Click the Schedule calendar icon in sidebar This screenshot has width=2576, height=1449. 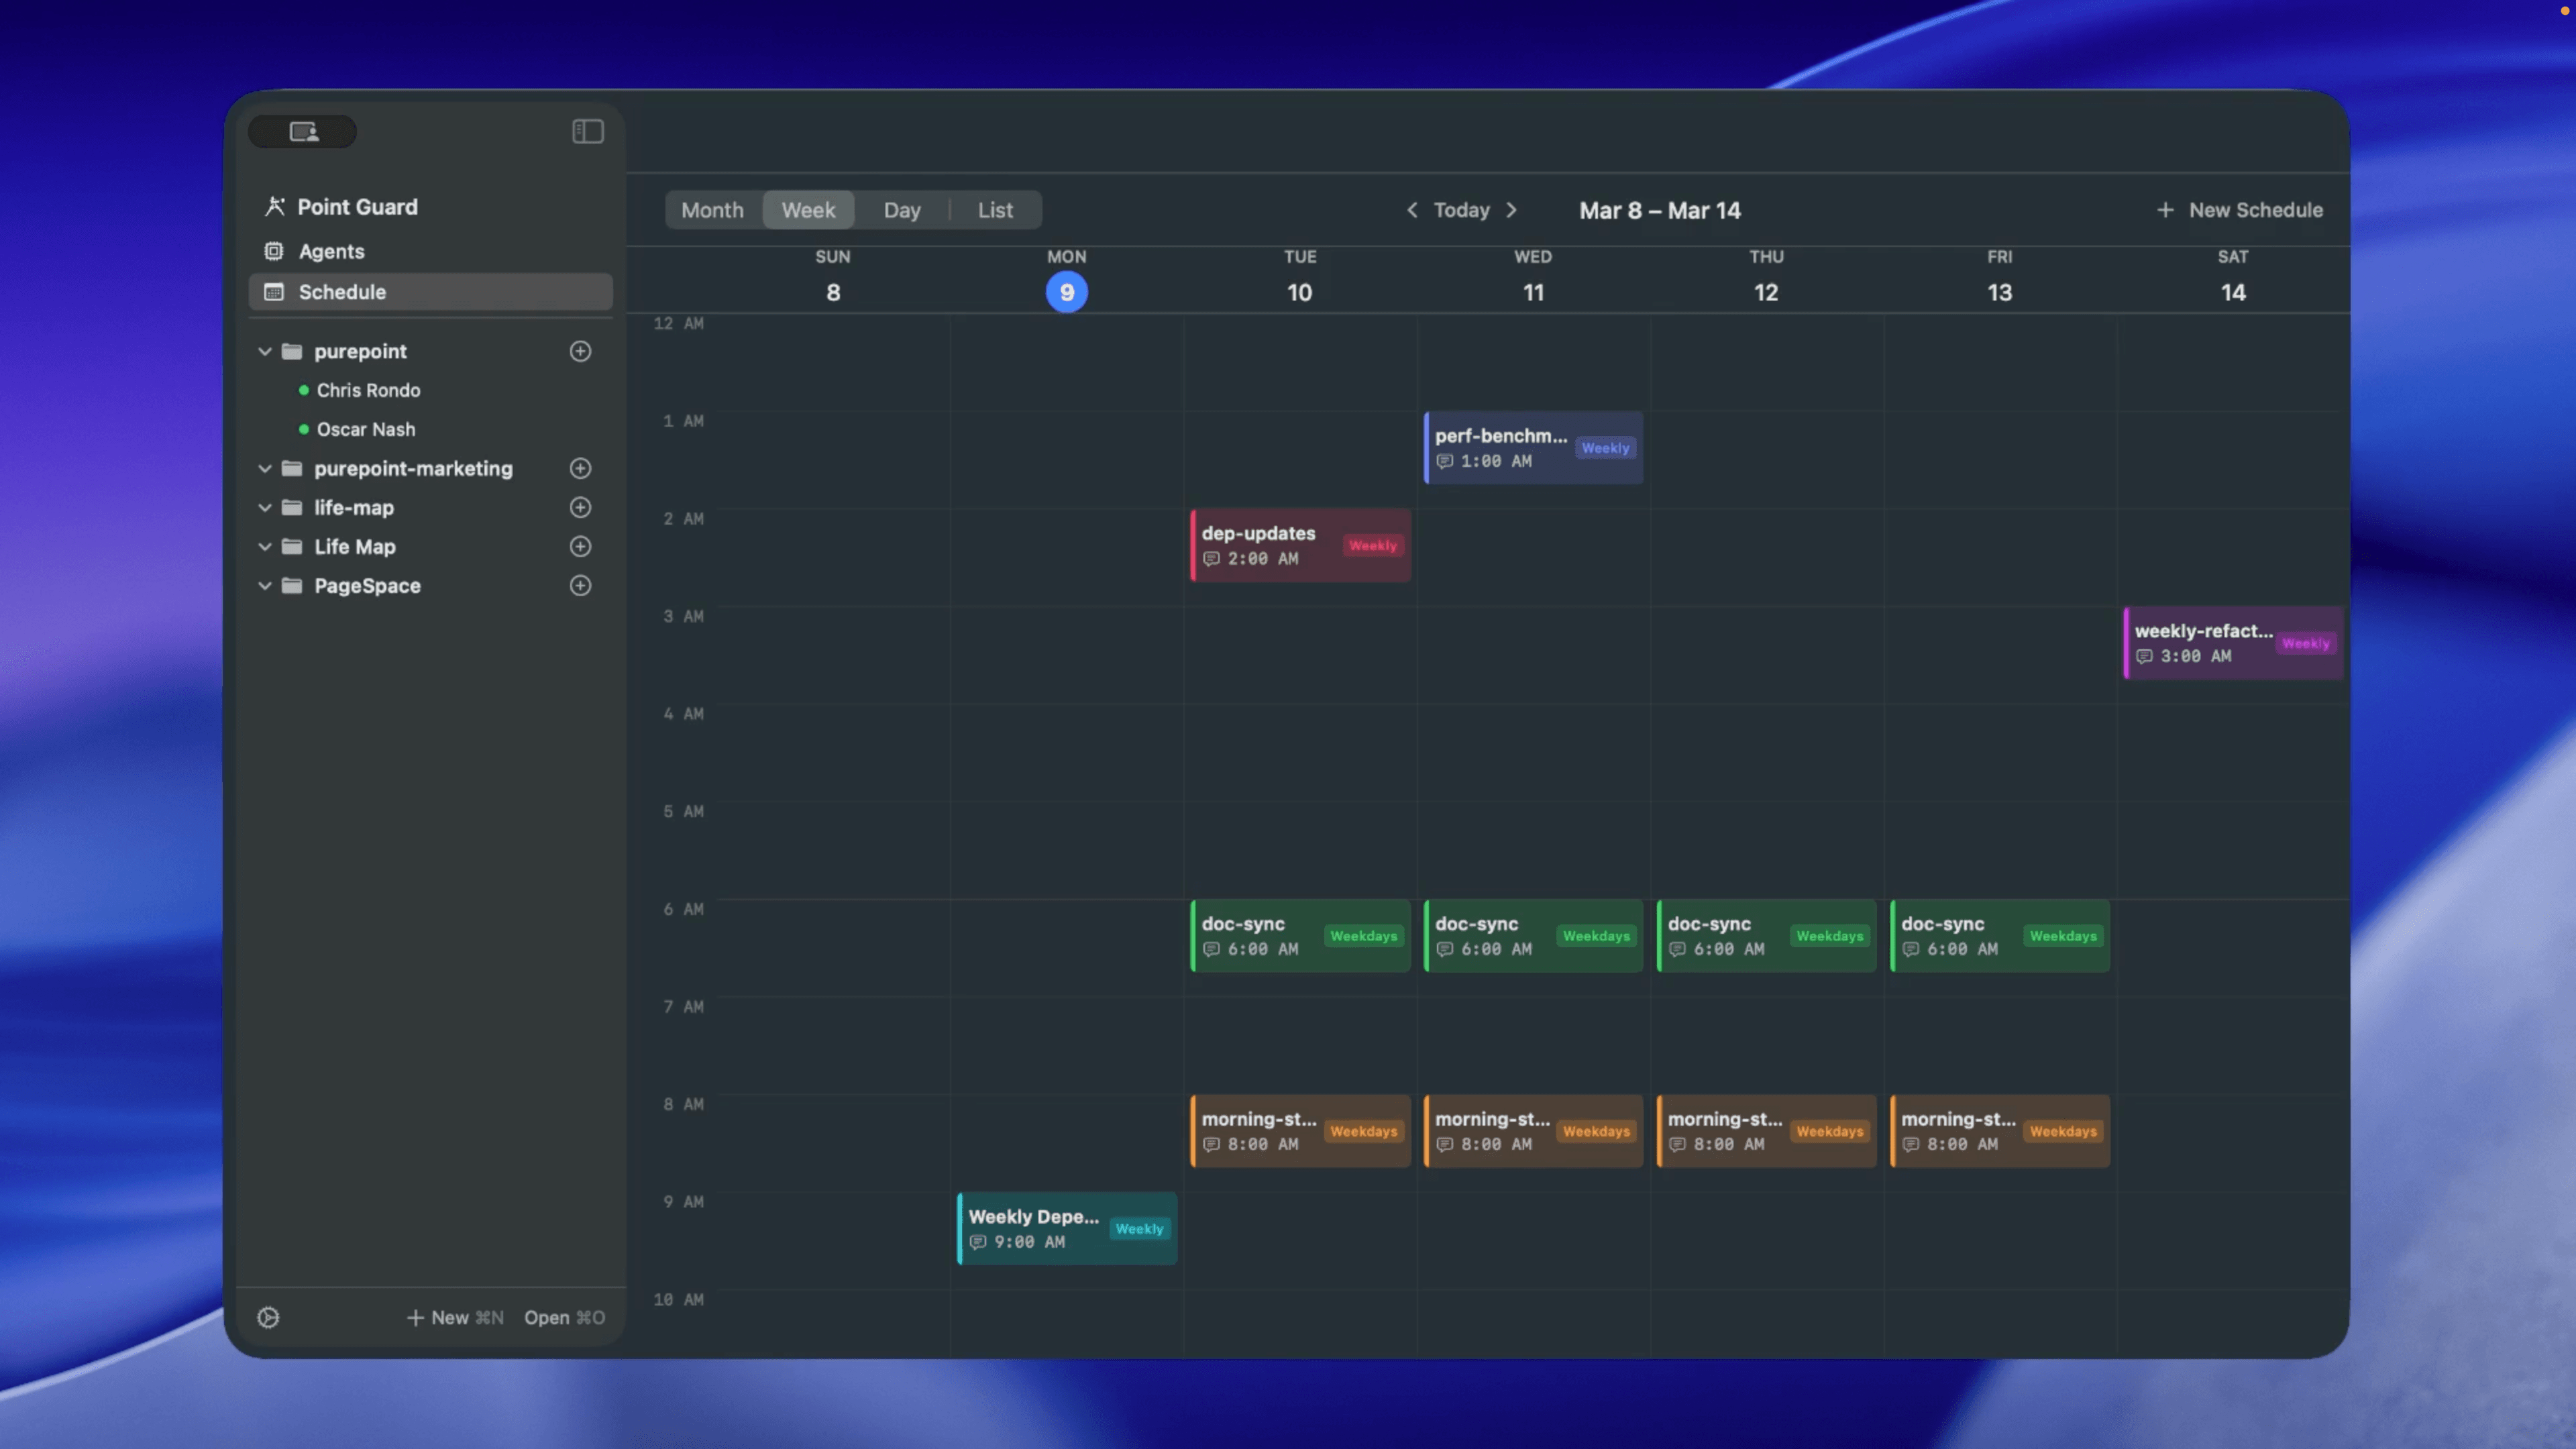pos(273,292)
